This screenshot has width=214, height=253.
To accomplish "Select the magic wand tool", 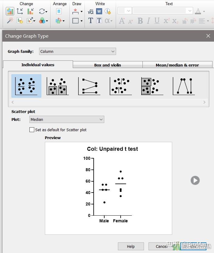I will [10, 20].
